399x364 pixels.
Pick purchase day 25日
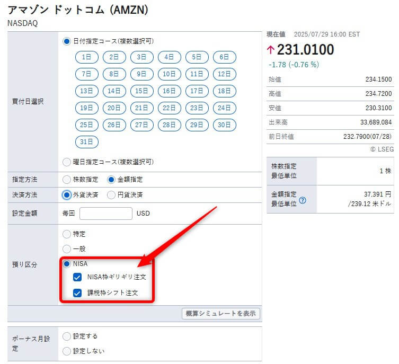click(87, 125)
